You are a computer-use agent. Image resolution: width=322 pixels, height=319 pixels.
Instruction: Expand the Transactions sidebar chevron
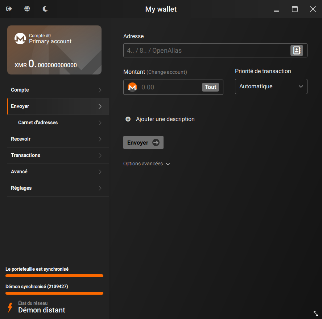pyautogui.click(x=99, y=155)
